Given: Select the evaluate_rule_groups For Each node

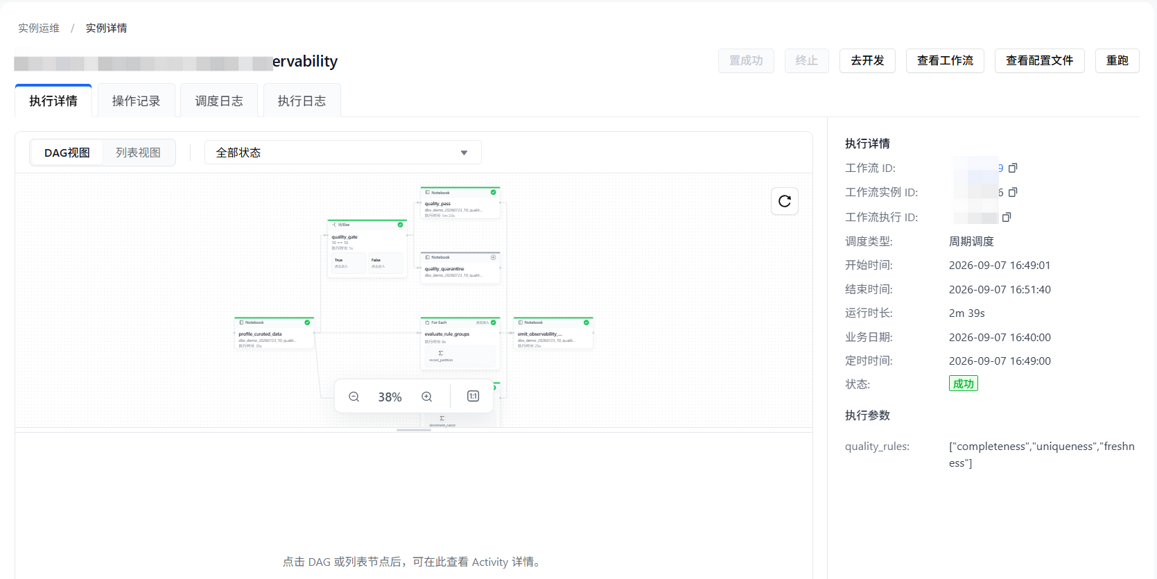Looking at the screenshot, I should pyautogui.click(x=460, y=343).
